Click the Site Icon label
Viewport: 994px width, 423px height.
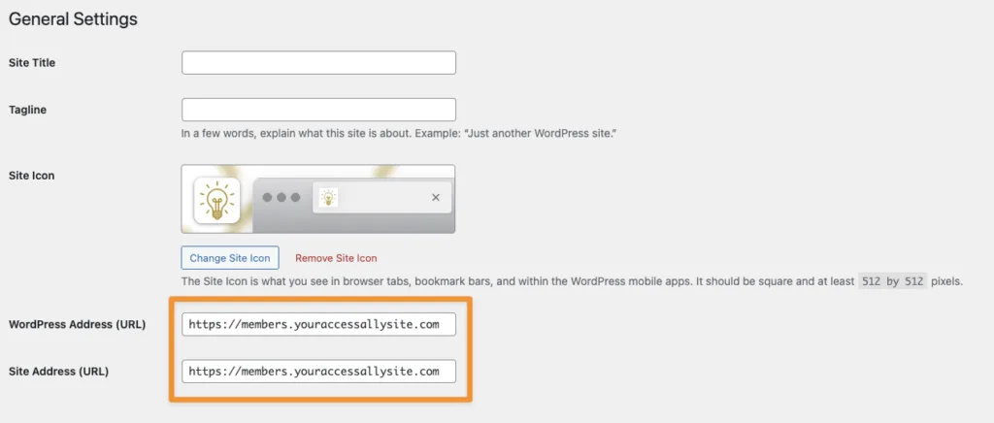(x=31, y=176)
